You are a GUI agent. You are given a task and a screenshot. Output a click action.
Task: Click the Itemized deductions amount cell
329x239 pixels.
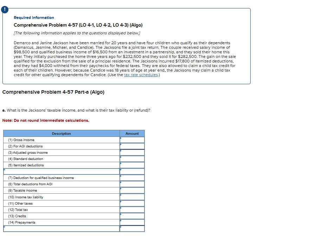click(x=133, y=165)
